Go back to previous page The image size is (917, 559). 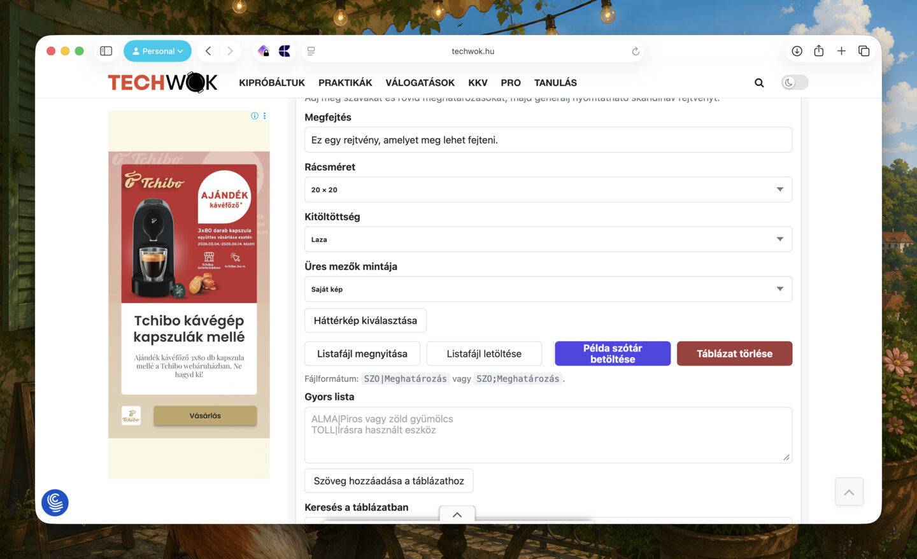(x=208, y=51)
